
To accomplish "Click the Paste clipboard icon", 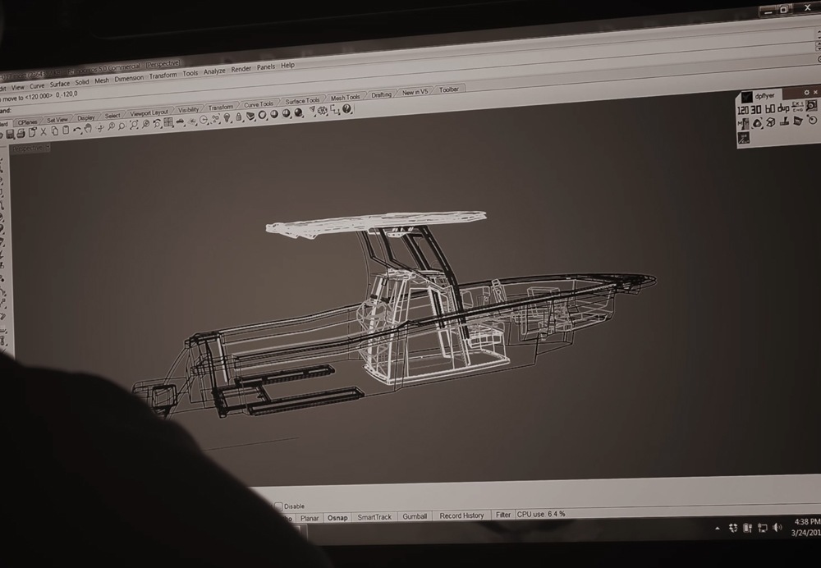I will click(x=66, y=130).
